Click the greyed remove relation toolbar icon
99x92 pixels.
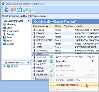(x=25, y=10)
